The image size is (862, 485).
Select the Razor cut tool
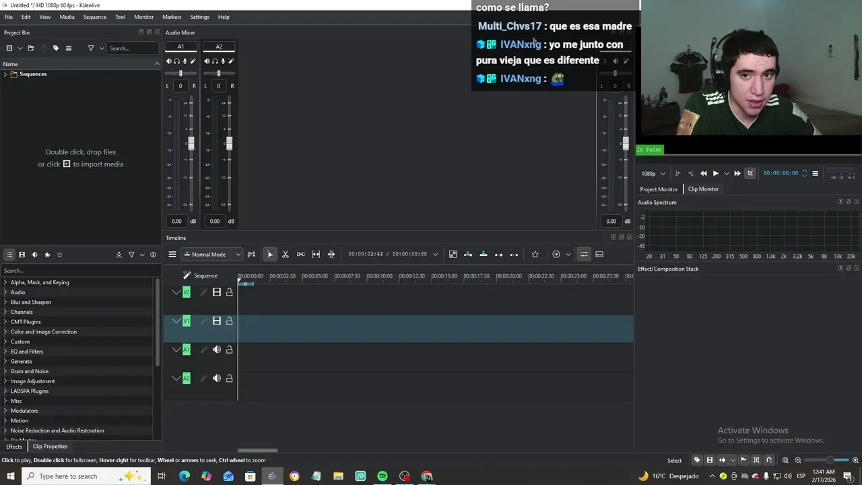point(286,254)
